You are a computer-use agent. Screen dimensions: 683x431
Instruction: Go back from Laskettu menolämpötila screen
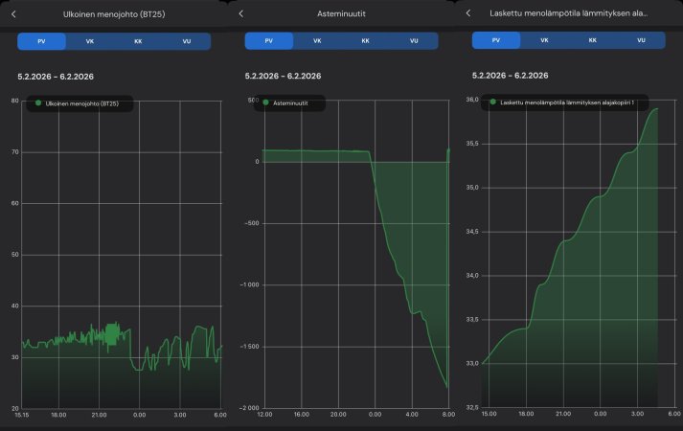pos(468,13)
